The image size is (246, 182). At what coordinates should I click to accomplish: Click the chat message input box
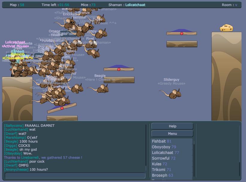point(75,175)
